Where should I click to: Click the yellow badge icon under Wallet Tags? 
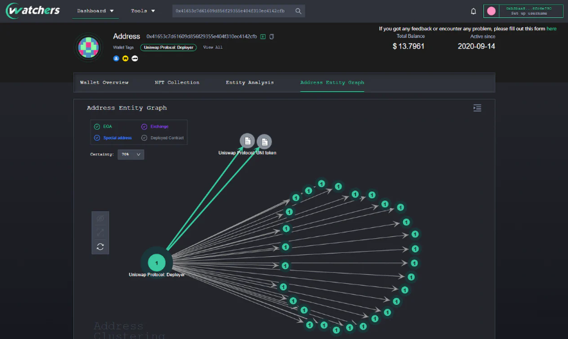(x=125, y=58)
